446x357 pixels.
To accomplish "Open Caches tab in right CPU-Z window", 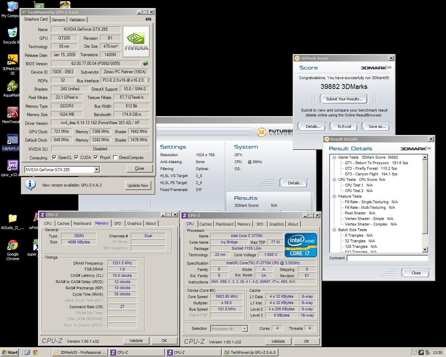I will coord(206,224).
